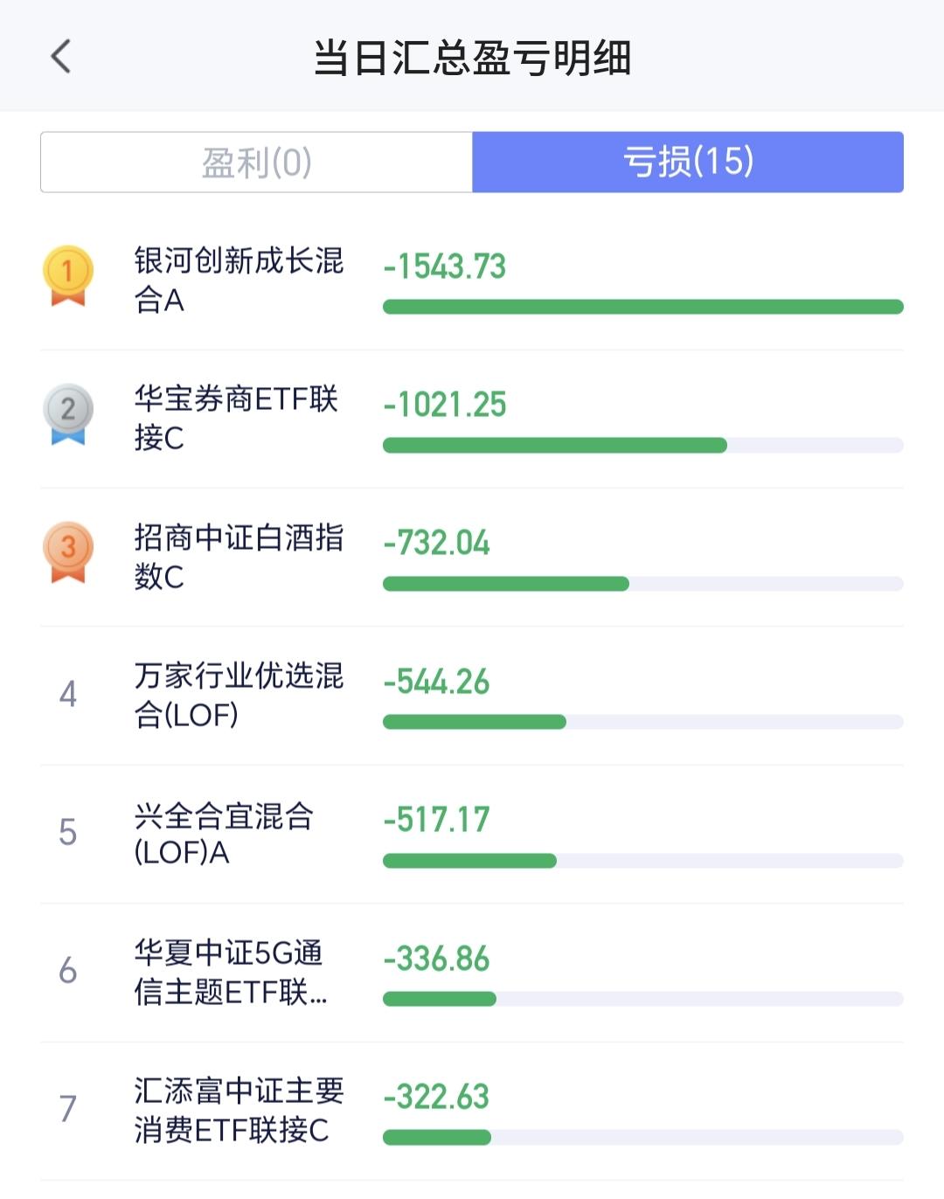Screen dimensions: 944x1199
Task: Tap the -544.26 loss amount
Action: pos(437,682)
